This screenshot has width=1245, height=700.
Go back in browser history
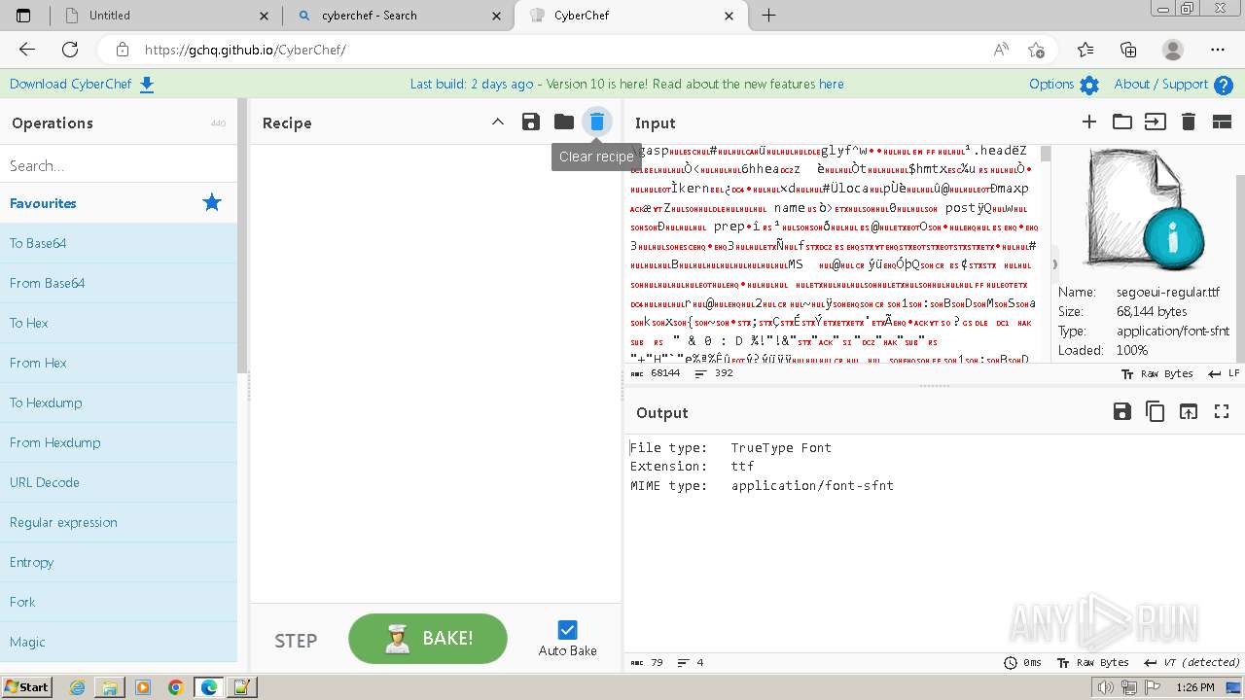coord(27,50)
